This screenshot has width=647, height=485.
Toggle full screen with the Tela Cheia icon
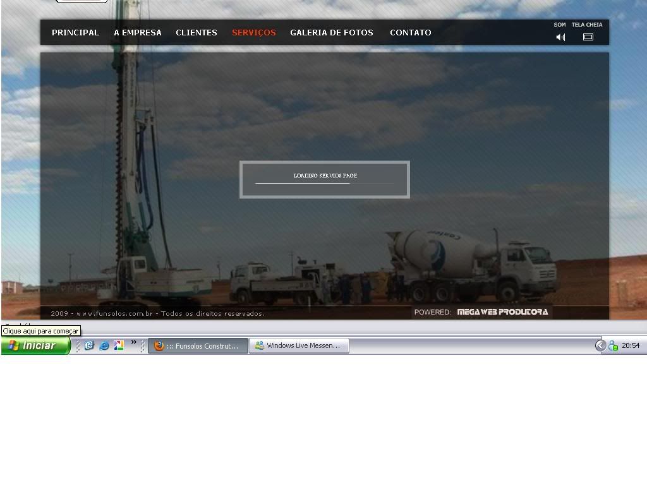[x=588, y=37]
